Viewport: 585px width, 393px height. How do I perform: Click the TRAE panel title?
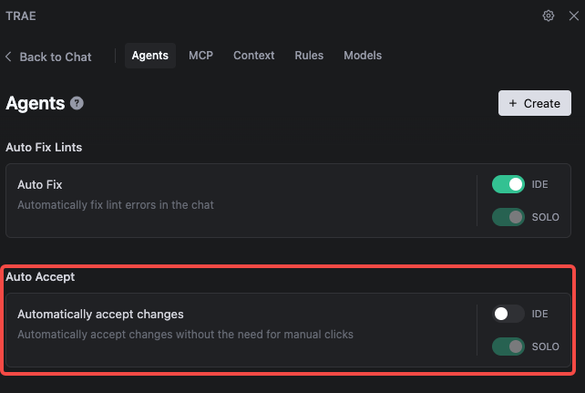point(21,16)
